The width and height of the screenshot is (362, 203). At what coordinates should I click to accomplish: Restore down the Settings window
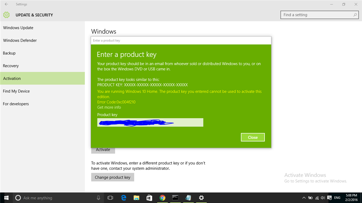pos(344,4)
